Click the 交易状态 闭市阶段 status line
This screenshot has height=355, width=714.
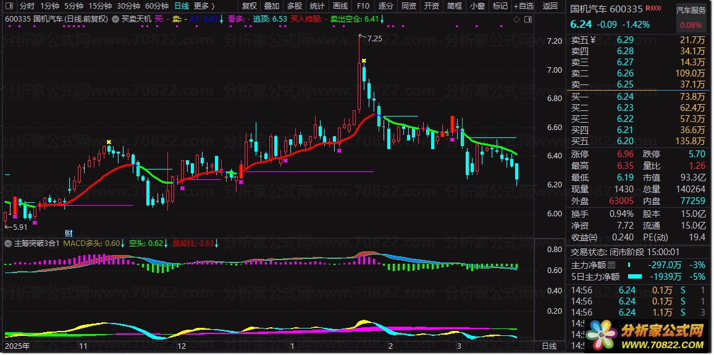pyautogui.click(x=625, y=252)
